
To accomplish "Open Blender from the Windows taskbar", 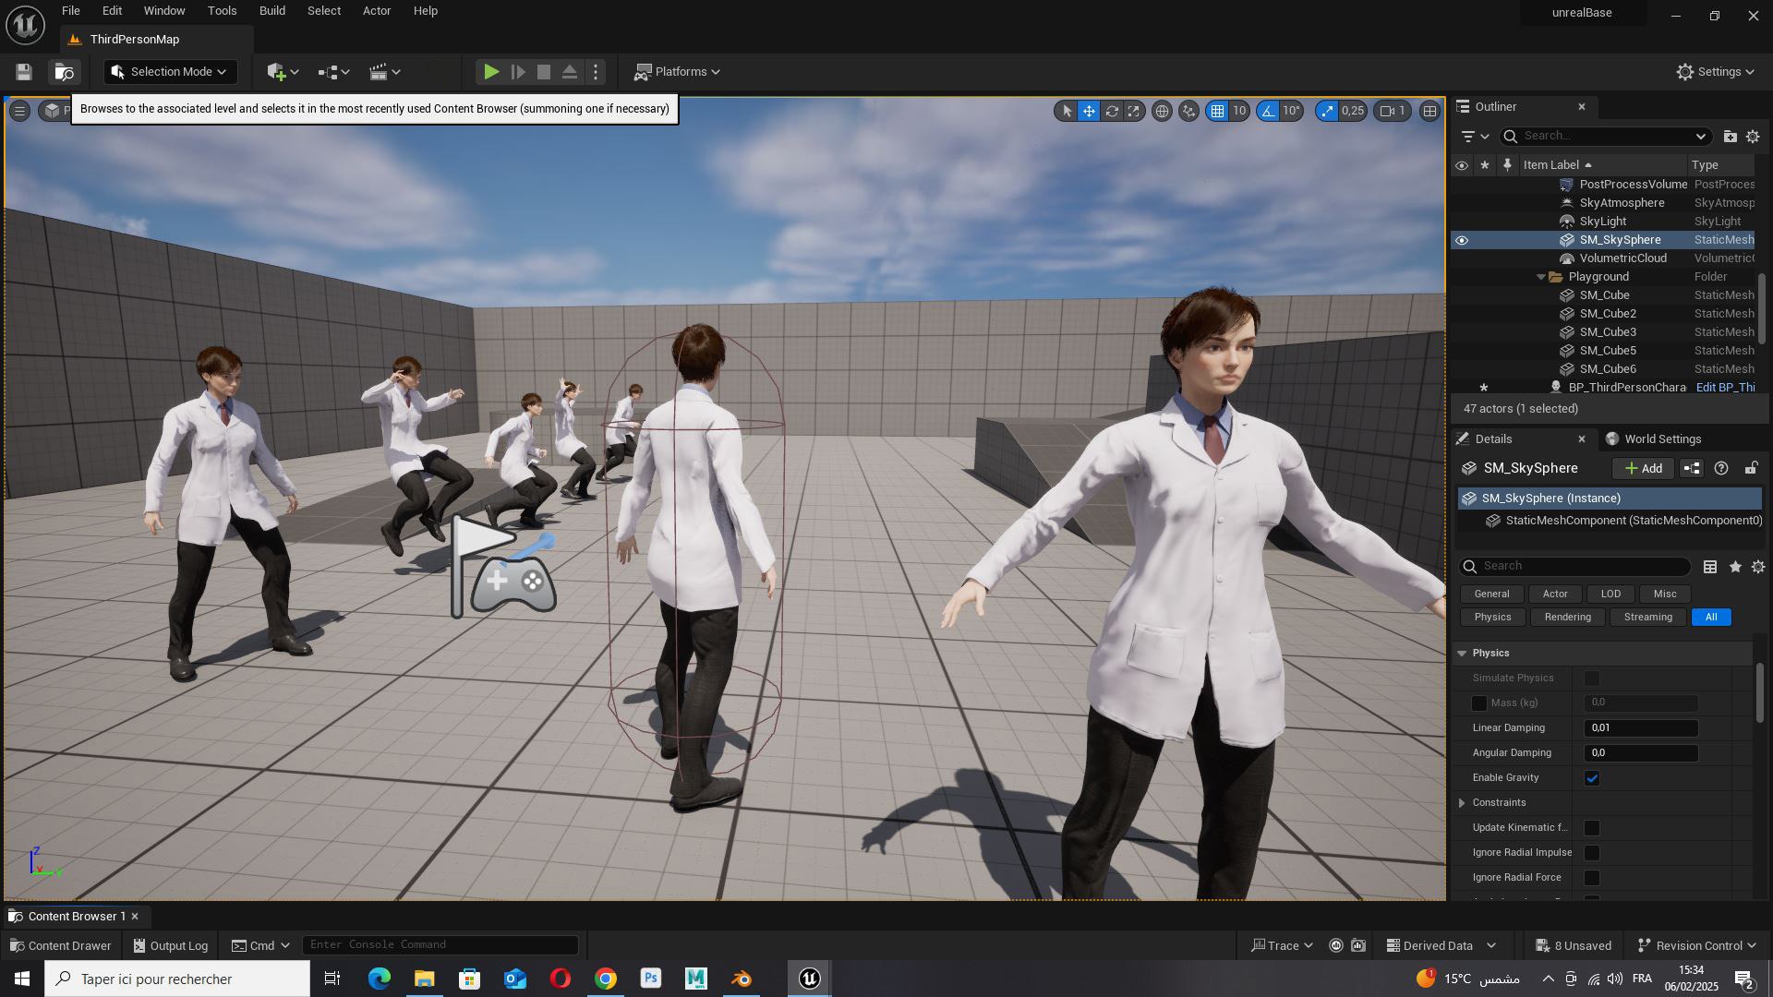I will tap(742, 979).
